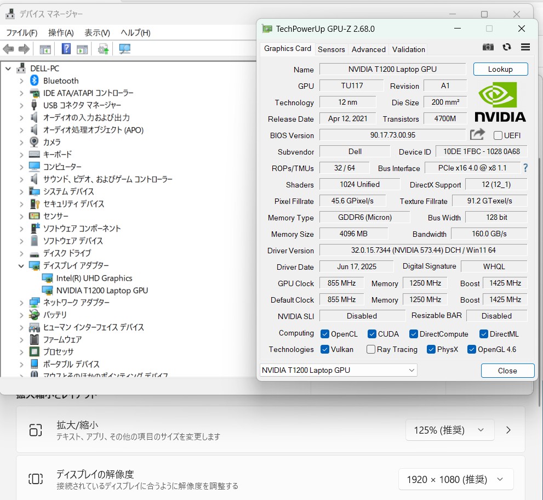Click the GPU-Z screenshot camera icon
Screen dimensions: 543x500
point(488,47)
